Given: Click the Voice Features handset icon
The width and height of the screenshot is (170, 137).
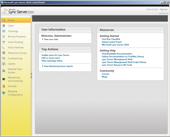Looking at the screenshot, I should 4,47.
